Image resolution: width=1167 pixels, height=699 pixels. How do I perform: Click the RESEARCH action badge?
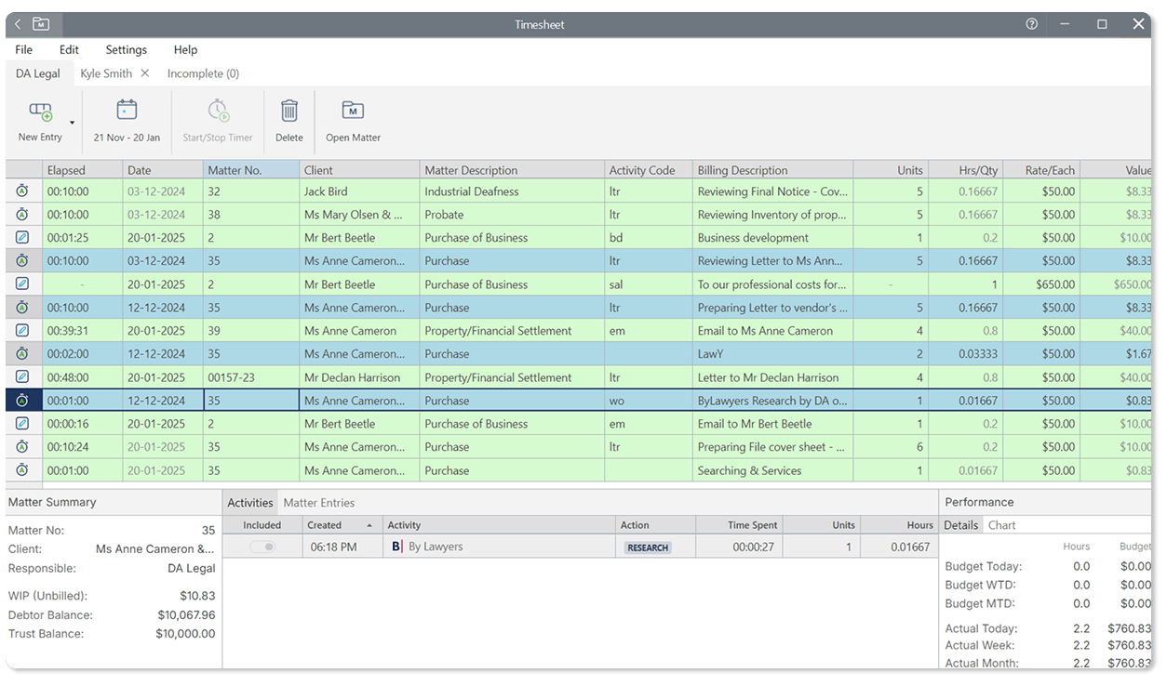(x=648, y=547)
